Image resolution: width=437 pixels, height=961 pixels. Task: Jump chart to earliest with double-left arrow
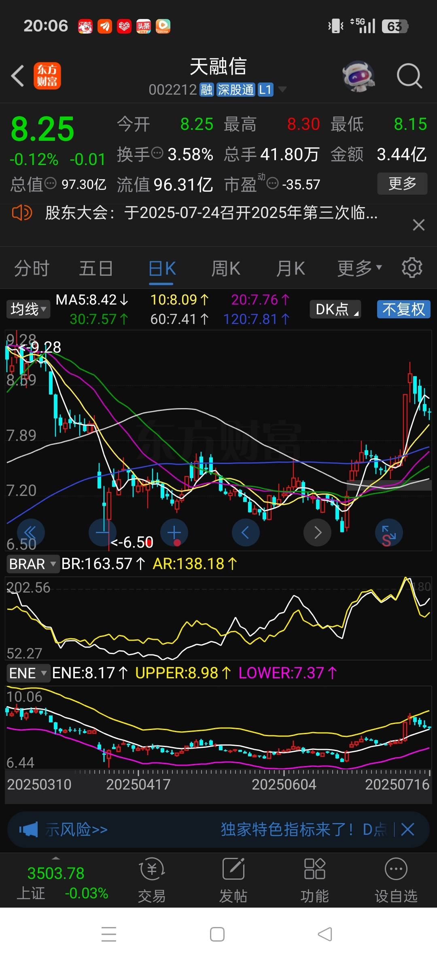click(x=31, y=532)
